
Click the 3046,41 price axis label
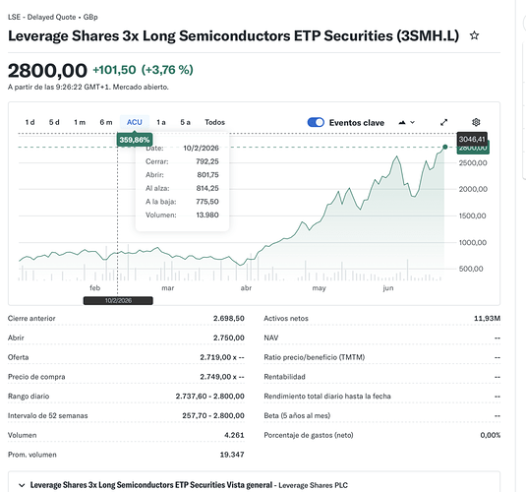[472, 139]
